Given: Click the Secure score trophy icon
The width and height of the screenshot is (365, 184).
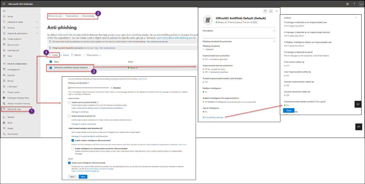Looking at the screenshot, I should 4,45.
